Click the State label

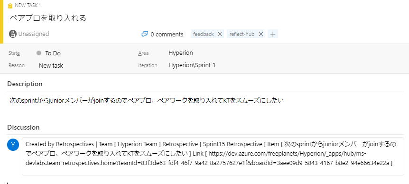click(14, 53)
